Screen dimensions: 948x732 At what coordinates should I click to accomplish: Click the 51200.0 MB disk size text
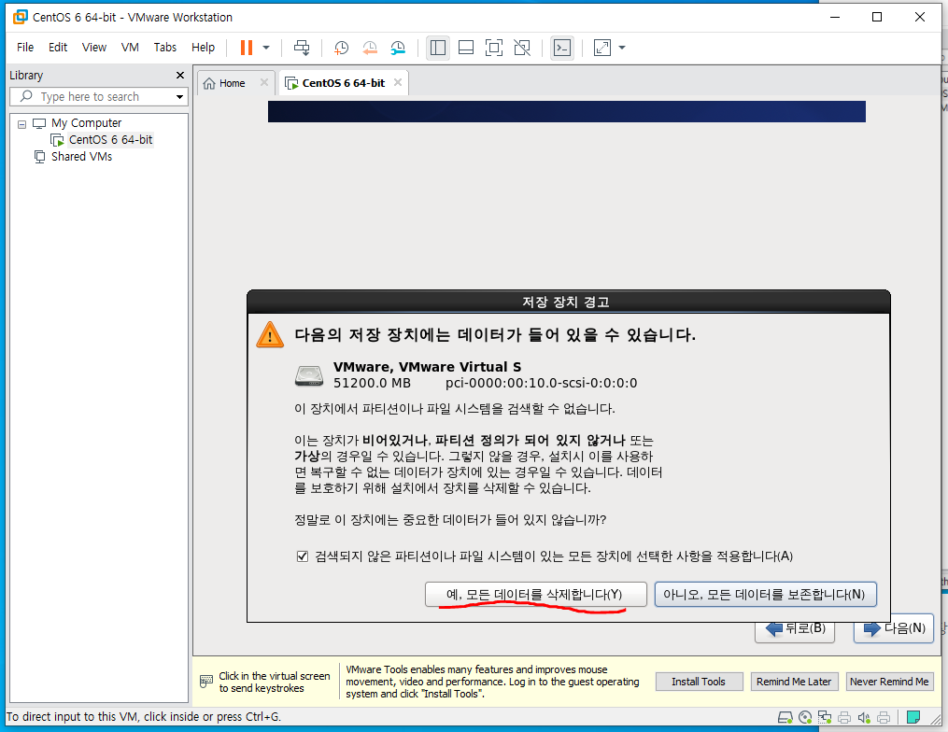coord(372,383)
